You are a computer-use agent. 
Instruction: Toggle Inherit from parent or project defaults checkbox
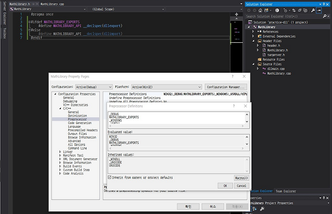(109, 178)
